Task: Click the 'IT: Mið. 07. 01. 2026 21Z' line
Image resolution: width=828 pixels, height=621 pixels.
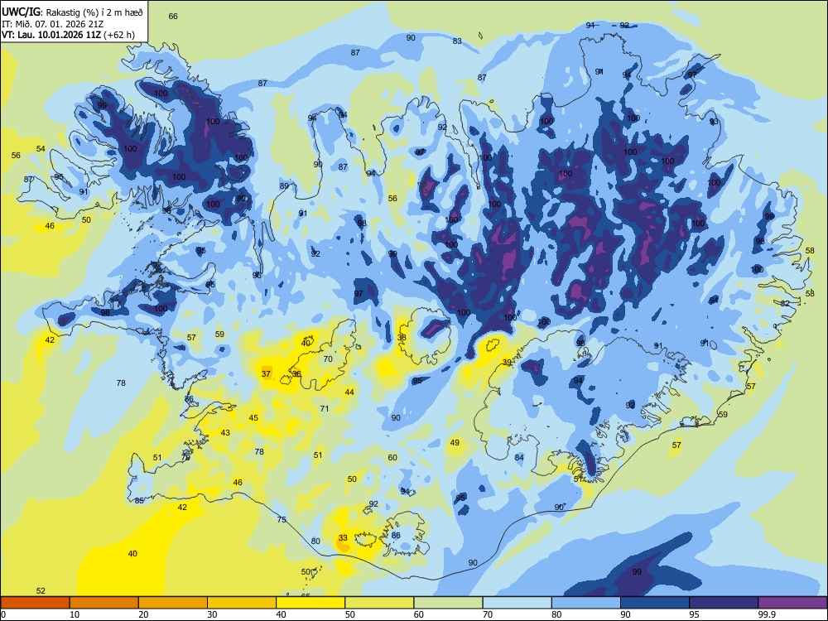Action: (52, 24)
